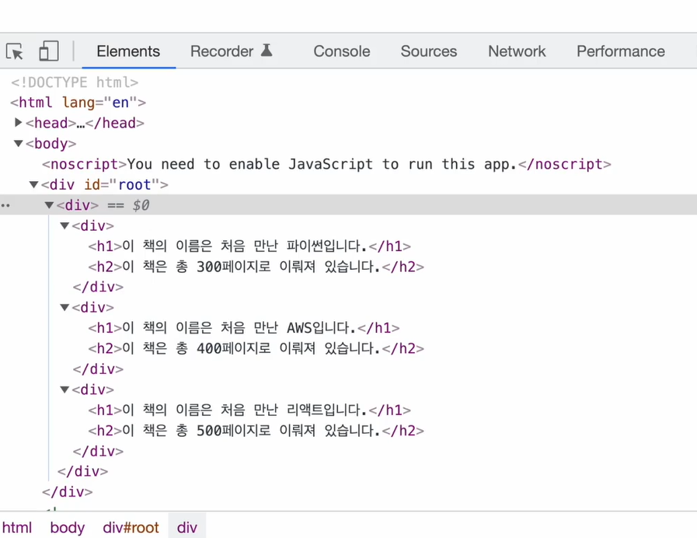Collapse the selected div == $0 node

[49, 205]
